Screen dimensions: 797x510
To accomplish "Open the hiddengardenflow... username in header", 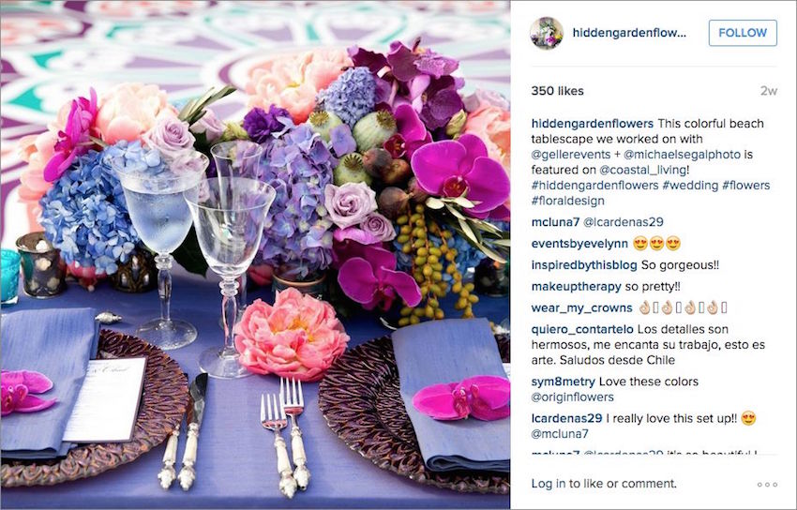I will pyautogui.click(x=629, y=33).
